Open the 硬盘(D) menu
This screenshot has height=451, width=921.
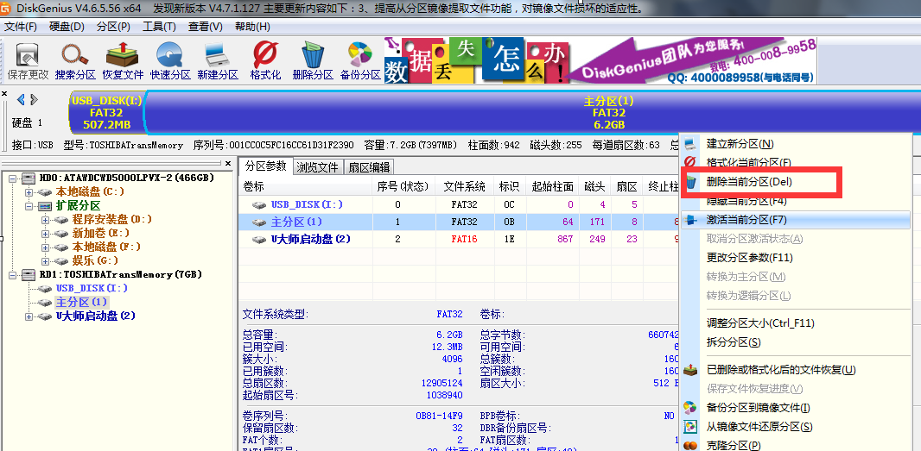[67, 27]
